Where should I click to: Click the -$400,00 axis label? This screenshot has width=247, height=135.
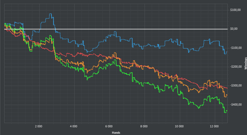tap(236, 105)
